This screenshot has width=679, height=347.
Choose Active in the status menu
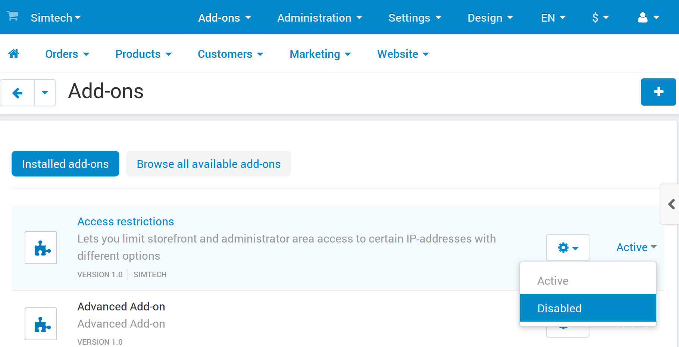(x=588, y=281)
